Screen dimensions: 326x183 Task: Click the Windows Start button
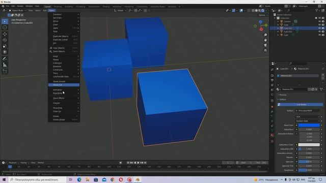click(4, 179)
